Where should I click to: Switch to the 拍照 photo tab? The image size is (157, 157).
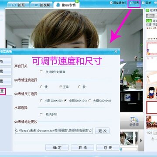pos(18,5)
